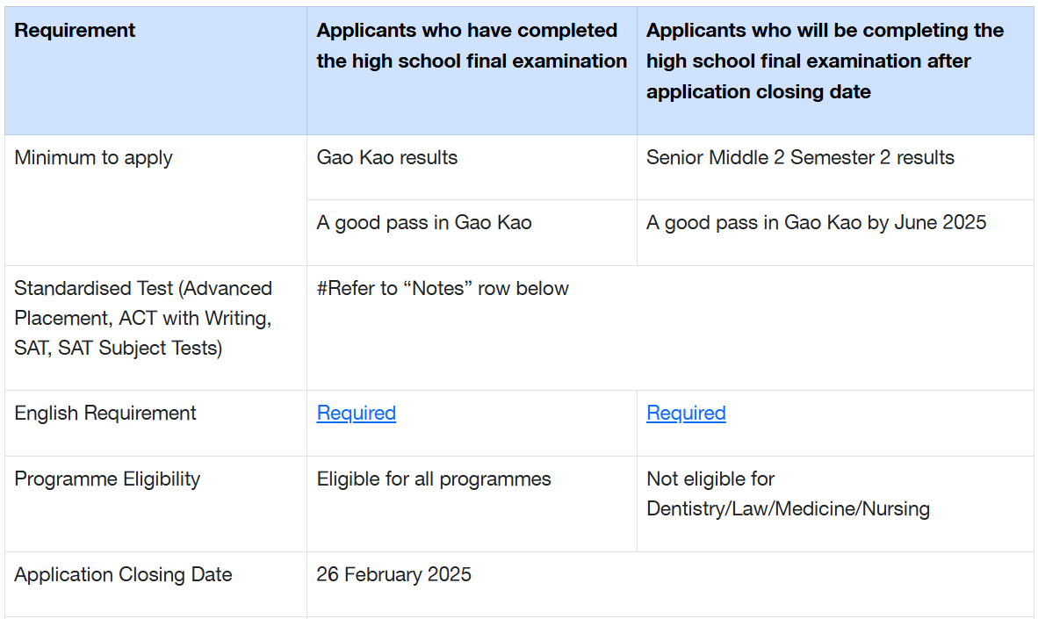Click the Minimum to apply row label

coord(93,157)
